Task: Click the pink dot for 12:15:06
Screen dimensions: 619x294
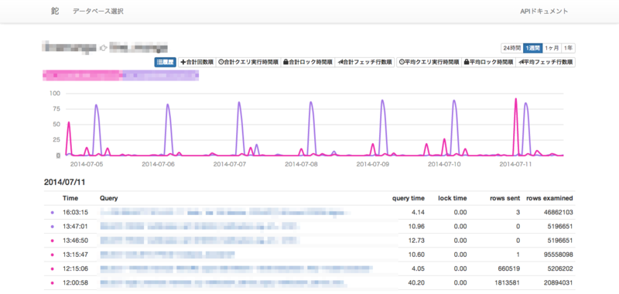Action: coord(53,268)
